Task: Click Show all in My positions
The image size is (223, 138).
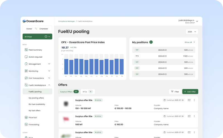Action: click(190, 42)
